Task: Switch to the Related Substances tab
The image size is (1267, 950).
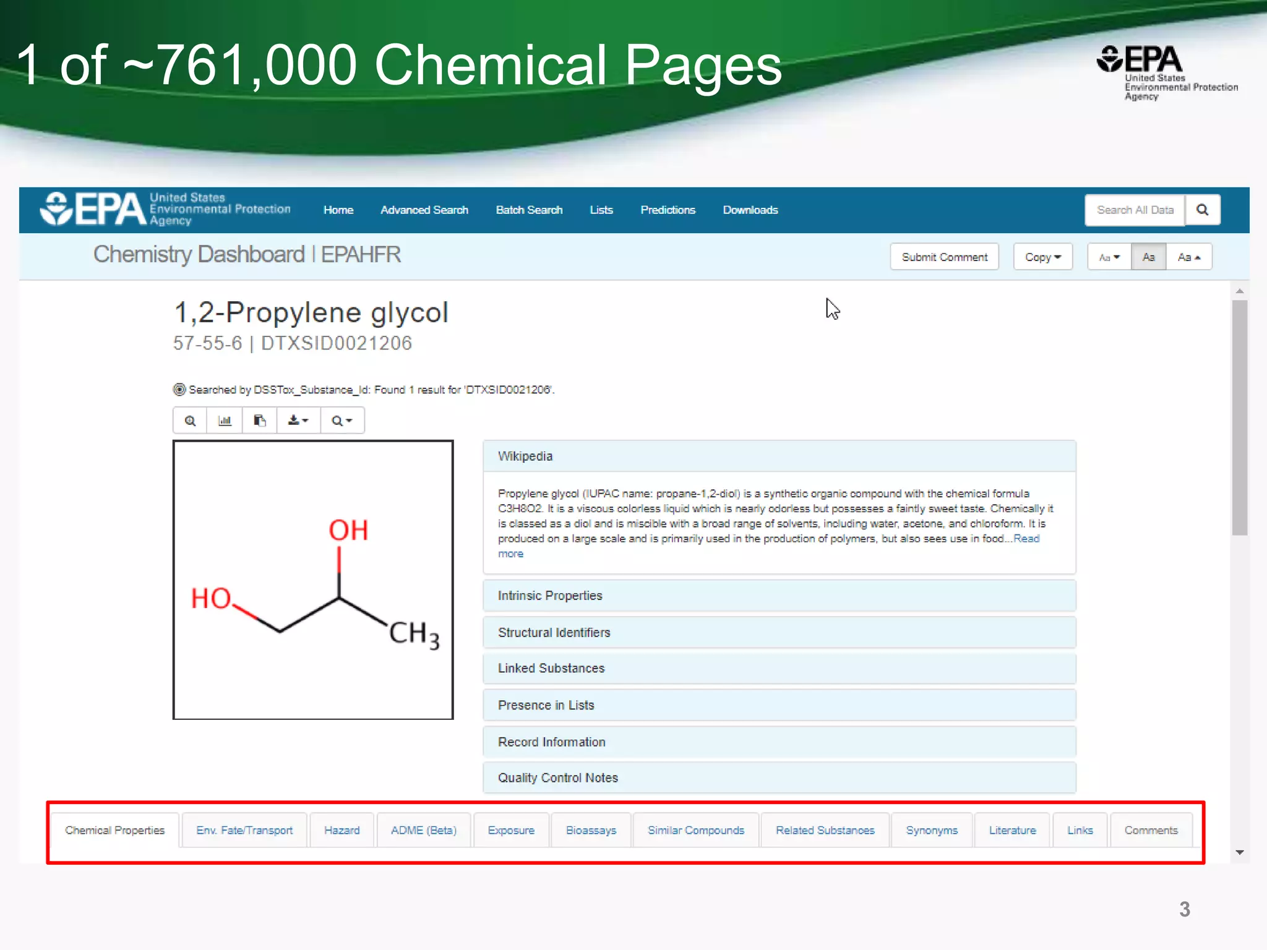Action: coord(825,830)
